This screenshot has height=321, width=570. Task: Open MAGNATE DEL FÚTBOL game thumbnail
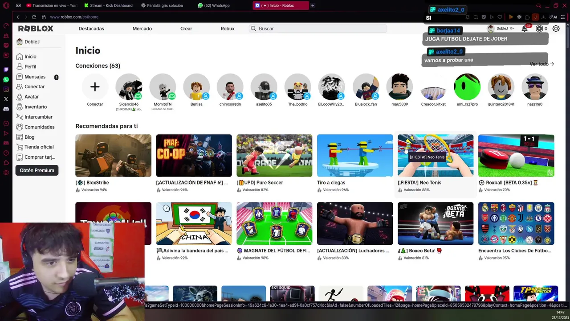(274, 223)
